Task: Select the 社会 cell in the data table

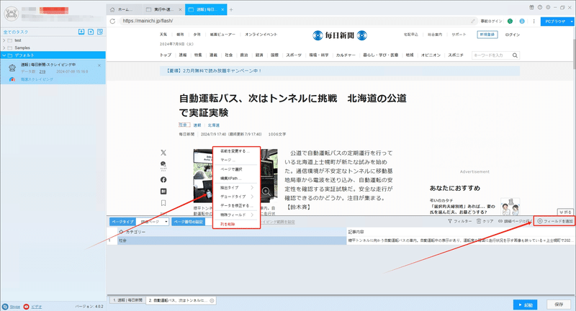Action: pos(232,240)
